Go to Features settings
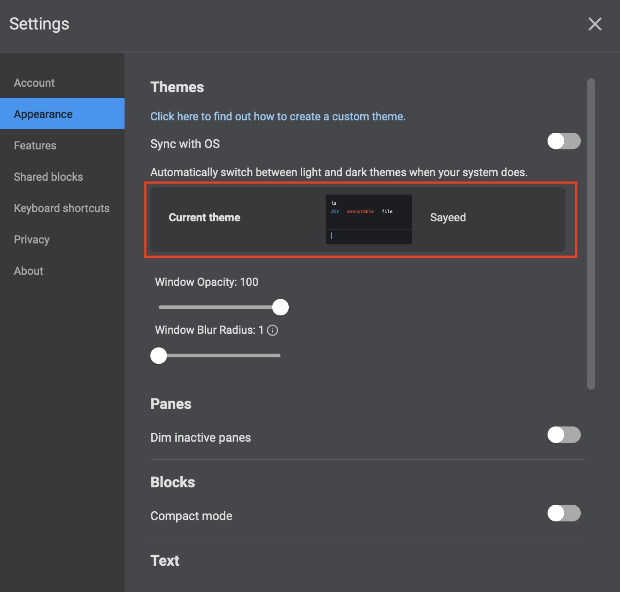The height and width of the screenshot is (592, 620). [62, 146]
